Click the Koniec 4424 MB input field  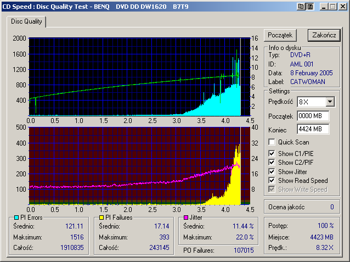(313, 129)
